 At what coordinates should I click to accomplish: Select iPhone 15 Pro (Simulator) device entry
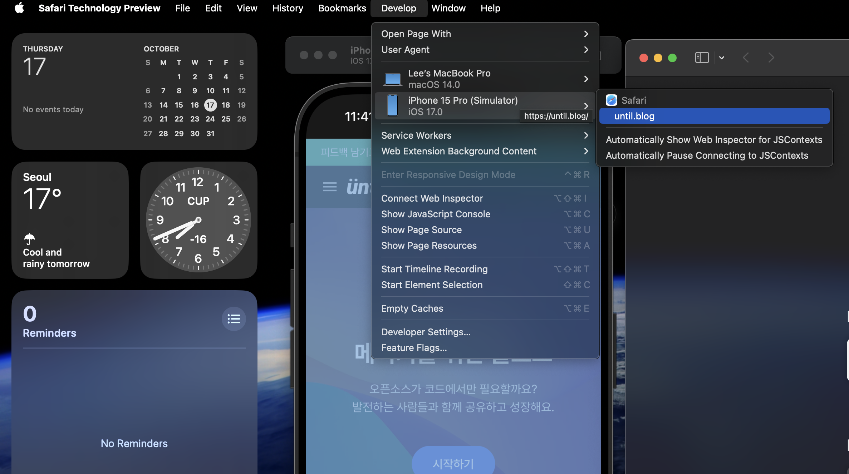click(485, 106)
